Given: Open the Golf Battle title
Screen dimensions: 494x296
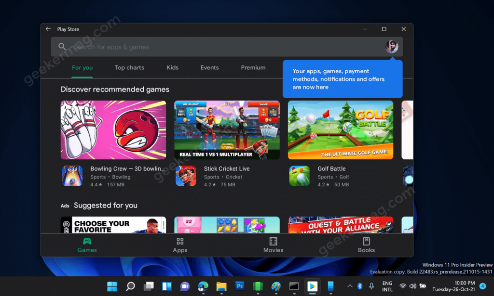Looking at the screenshot, I should click(331, 169).
